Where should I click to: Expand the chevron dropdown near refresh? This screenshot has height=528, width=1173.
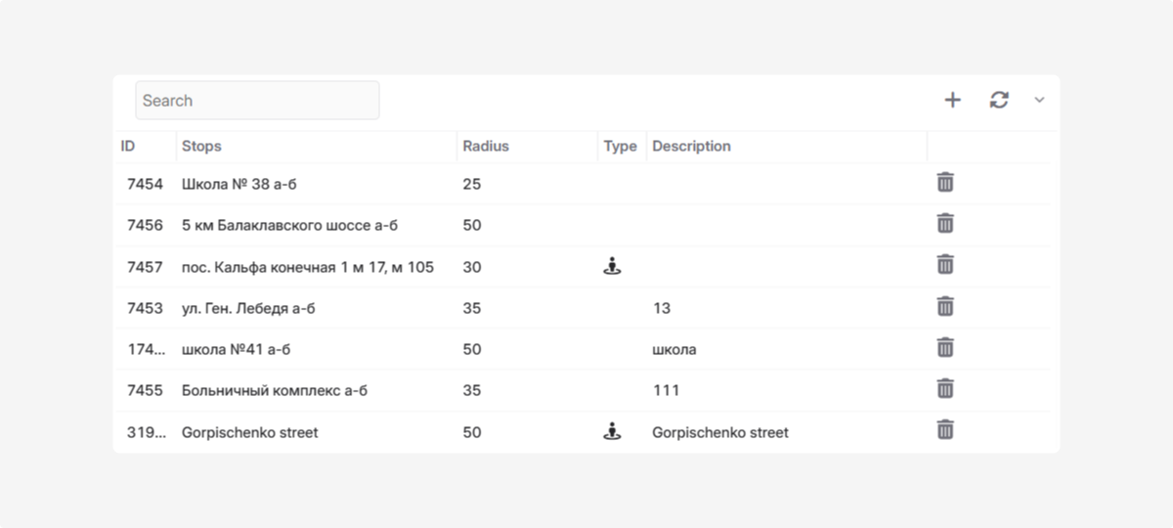(1039, 100)
